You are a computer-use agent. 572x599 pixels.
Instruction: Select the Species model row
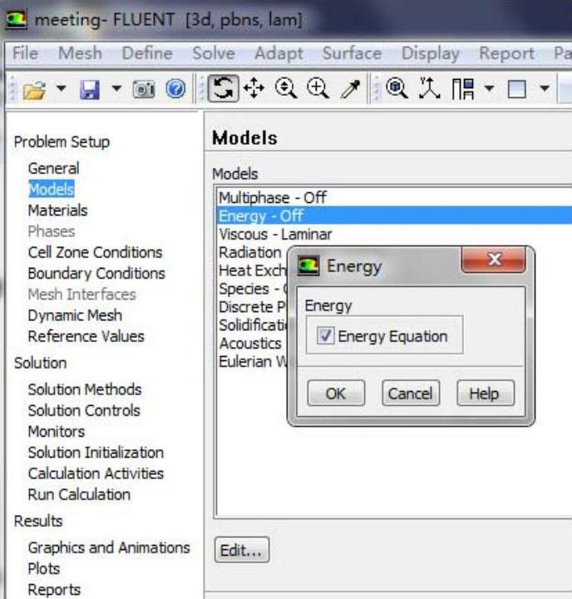tap(252, 289)
